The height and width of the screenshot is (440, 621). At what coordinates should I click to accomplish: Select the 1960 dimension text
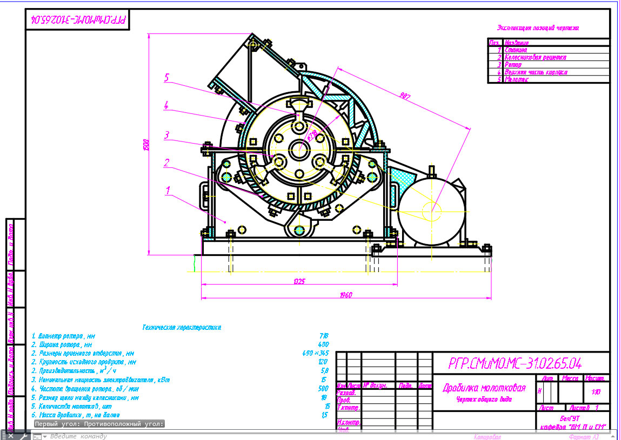click(346, 295)
